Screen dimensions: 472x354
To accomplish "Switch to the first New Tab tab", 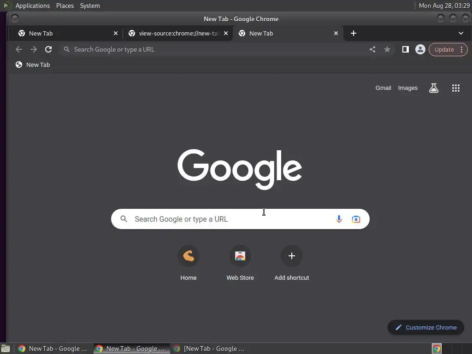I will click(65, 33).
